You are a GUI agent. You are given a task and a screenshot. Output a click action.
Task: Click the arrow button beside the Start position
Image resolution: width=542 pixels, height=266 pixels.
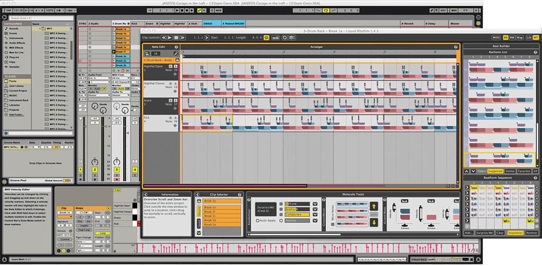click(x=207, y=38)
